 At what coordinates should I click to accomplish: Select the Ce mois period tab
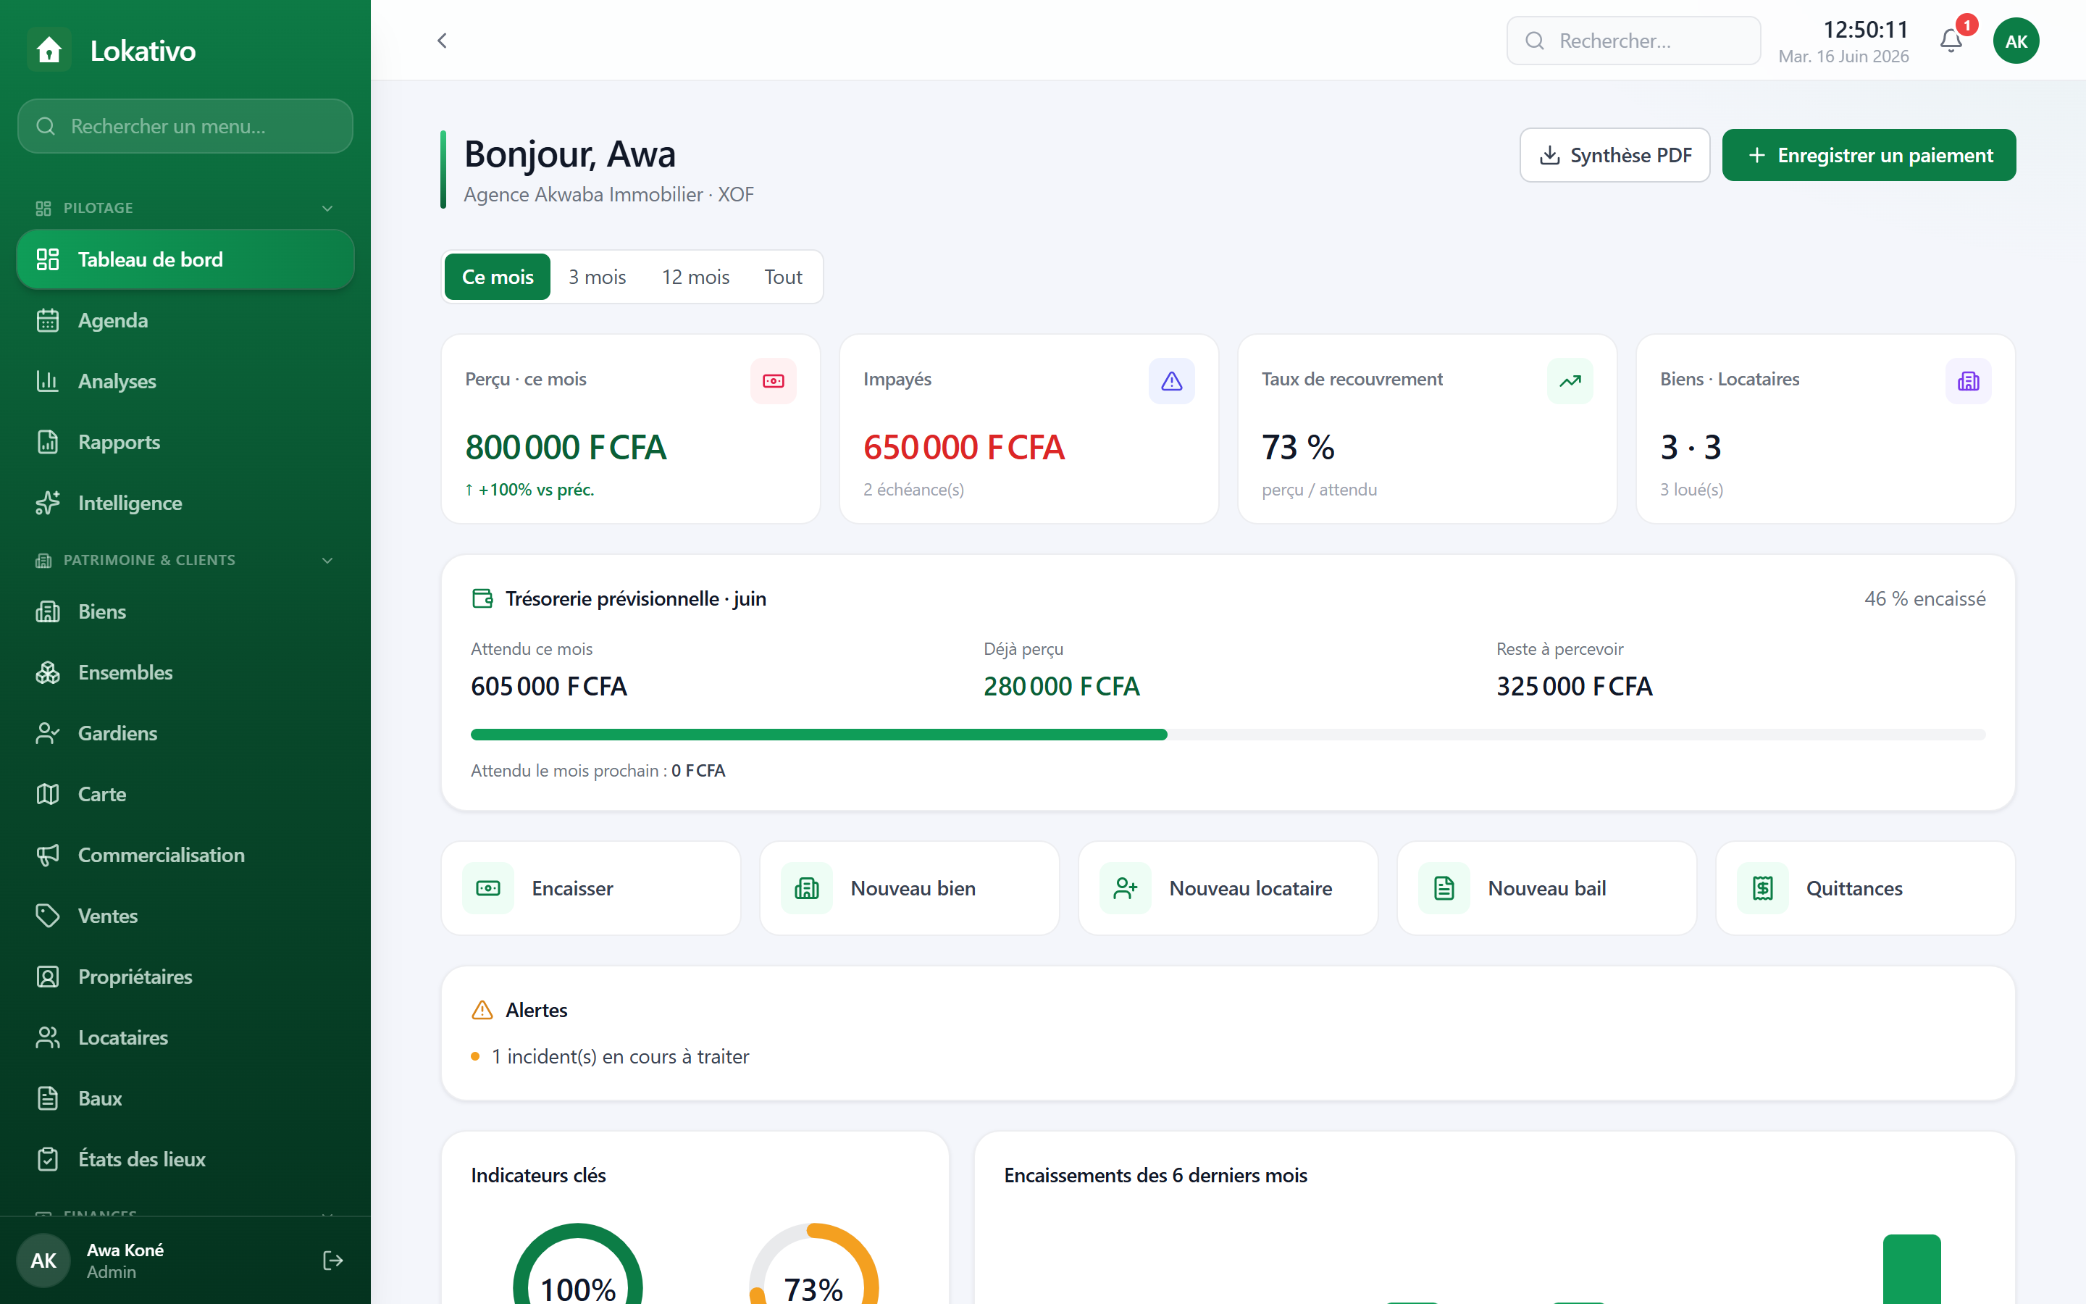pos(498,277)
